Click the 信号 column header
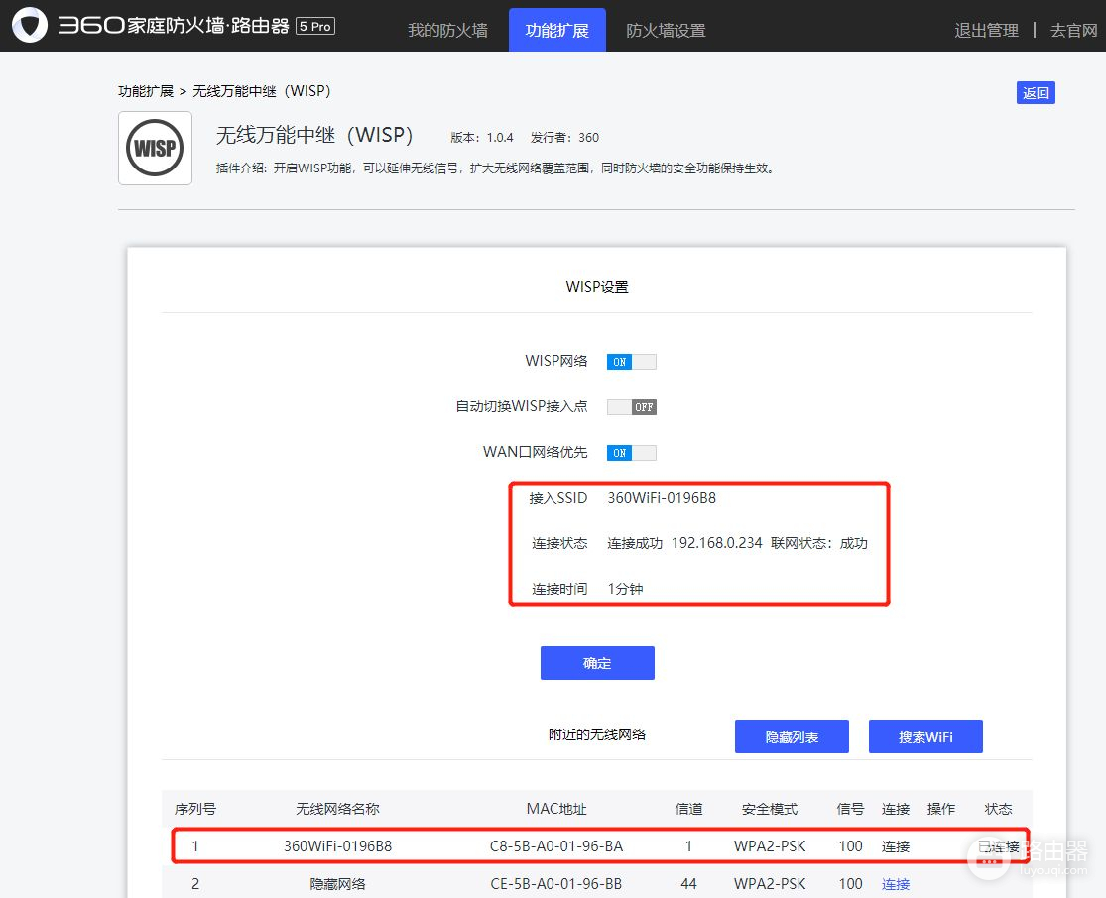Viewport: 1106px width, 898px height. [850, 809]
